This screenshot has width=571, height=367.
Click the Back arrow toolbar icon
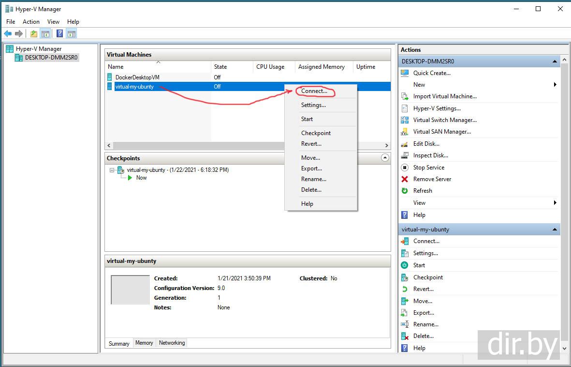[x=8, y=33]
